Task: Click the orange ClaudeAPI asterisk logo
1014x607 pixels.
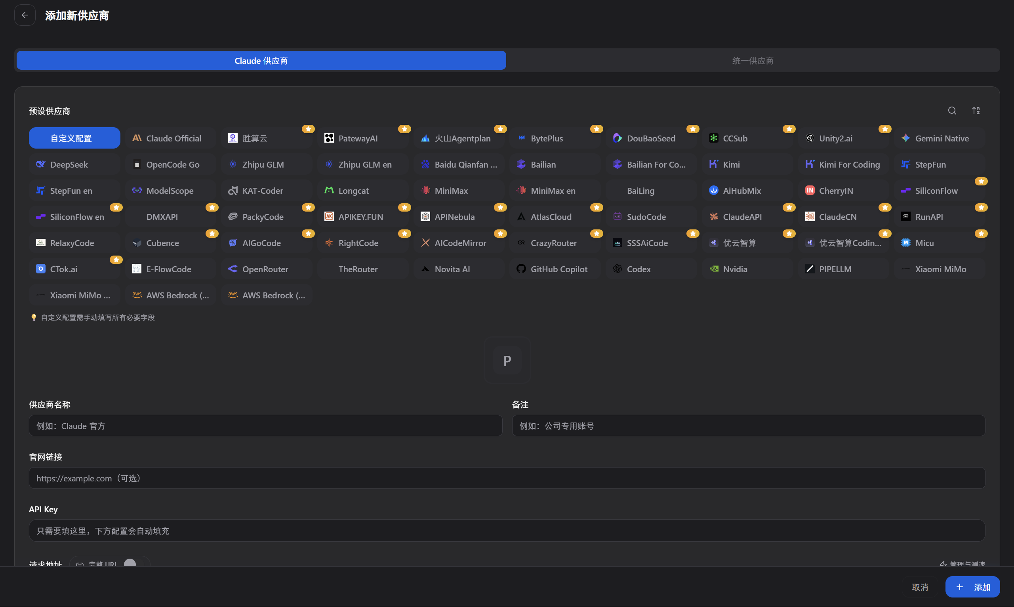Action: click(713, 217)
